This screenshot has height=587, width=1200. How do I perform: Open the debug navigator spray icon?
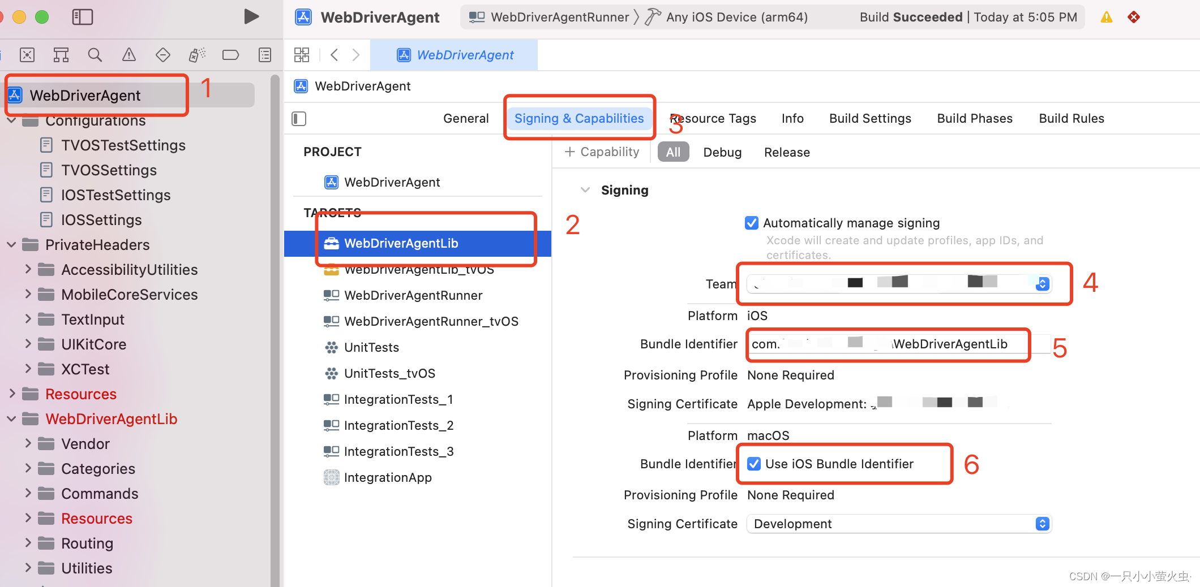click(x=197, y=55)
